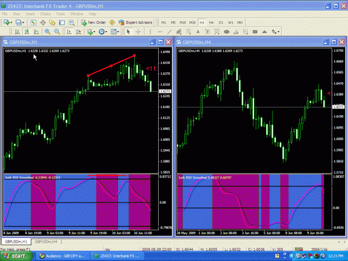Toggle chart shift from right border

79,32
